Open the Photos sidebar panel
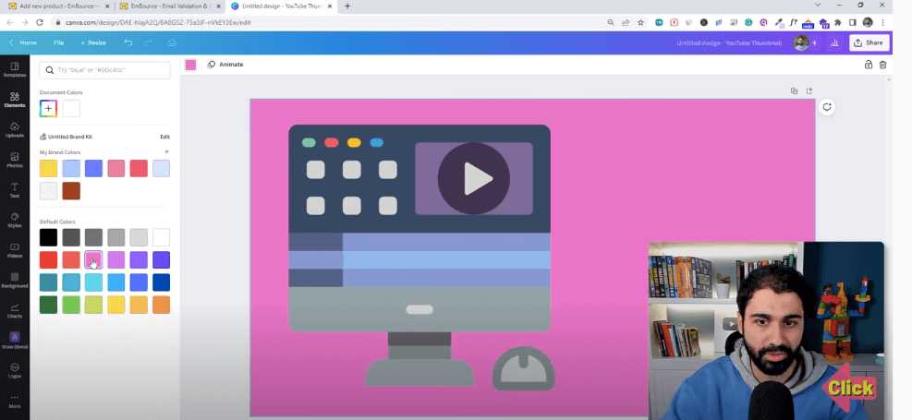The width and height of the screenshot is (912, 420). point(15,161)
